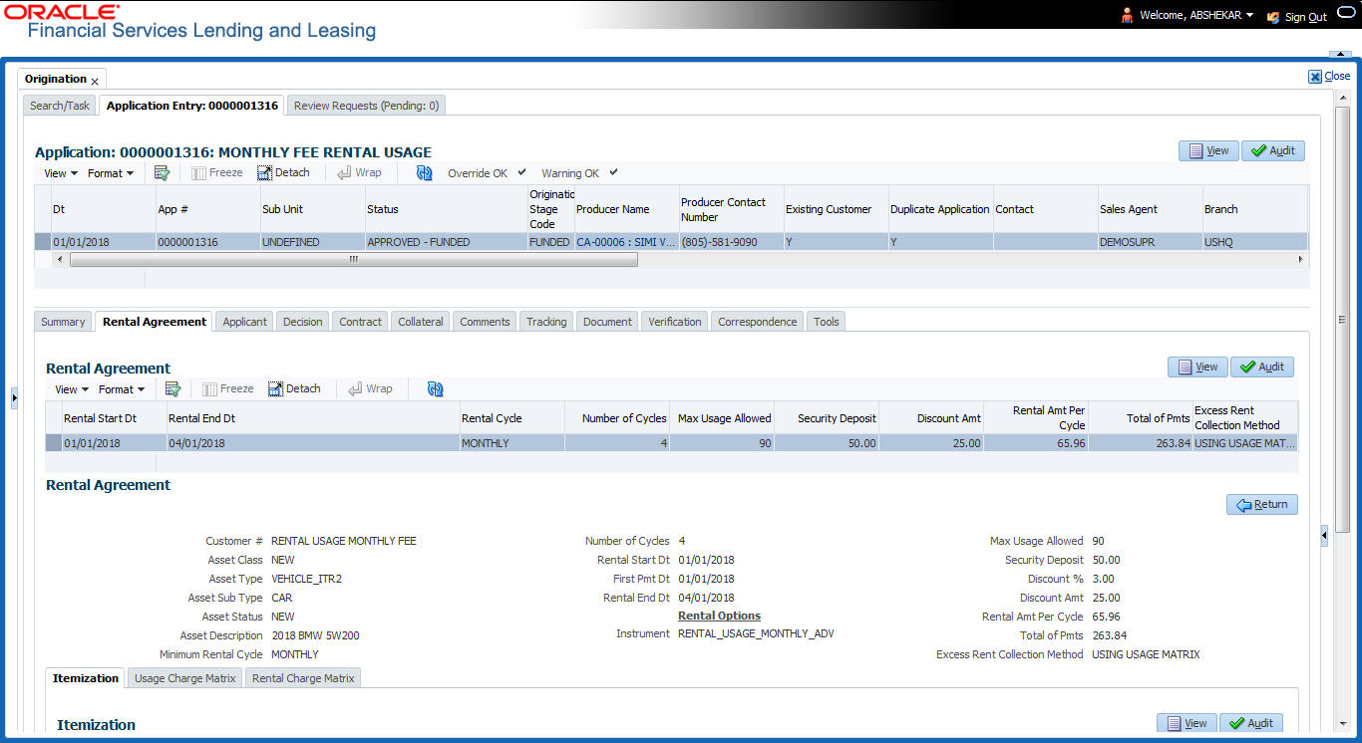Click Detach in the Application toolbar
Image resolution: width=1362 pixels, height=743 pixels.
283,173
